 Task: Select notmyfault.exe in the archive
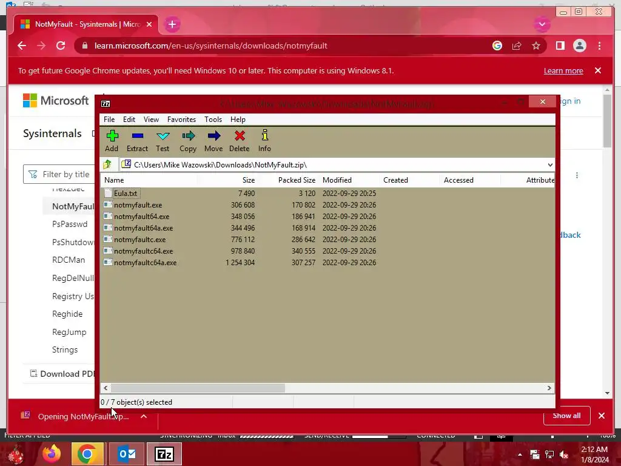tap(138, 205)
